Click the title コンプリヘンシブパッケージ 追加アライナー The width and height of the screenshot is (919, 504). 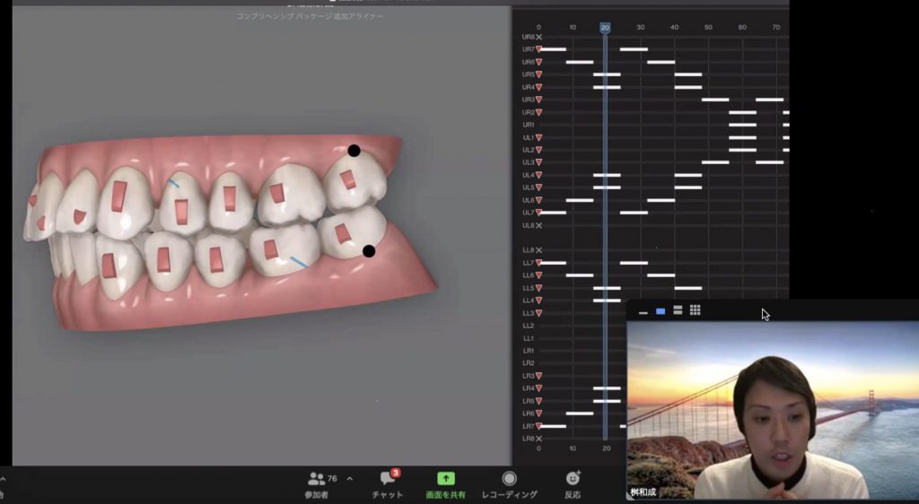pos(310,16)
